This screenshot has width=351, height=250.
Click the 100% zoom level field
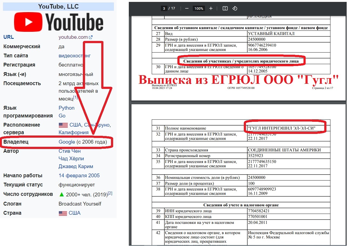pos(199,8)
